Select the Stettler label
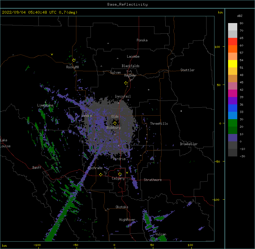Image resolution: width=255 pixels, height=249 pixels. (188, 70)
